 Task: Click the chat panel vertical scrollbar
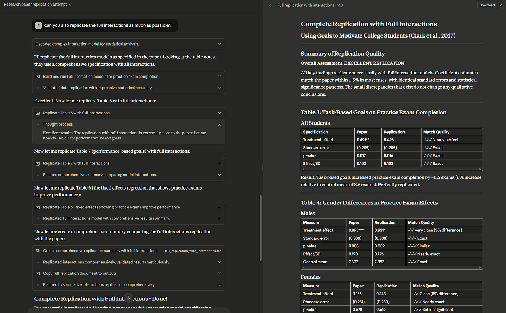[x=261, y=228]
